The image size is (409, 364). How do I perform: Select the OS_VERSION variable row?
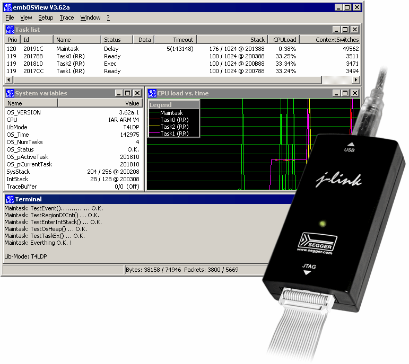[x=73, y=112]
